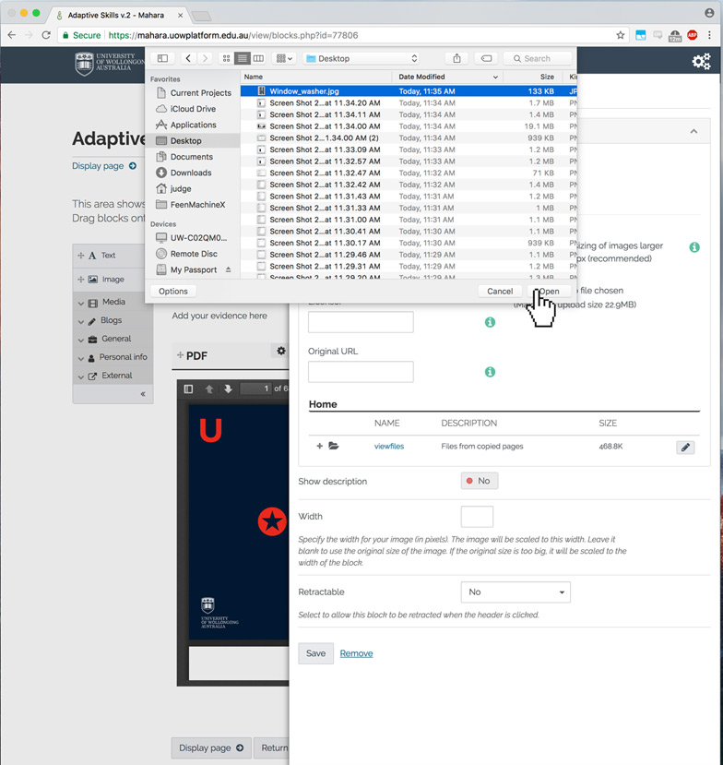Switch file dialog to column view
The image size is (723, 765).
[x=258, y=58]
